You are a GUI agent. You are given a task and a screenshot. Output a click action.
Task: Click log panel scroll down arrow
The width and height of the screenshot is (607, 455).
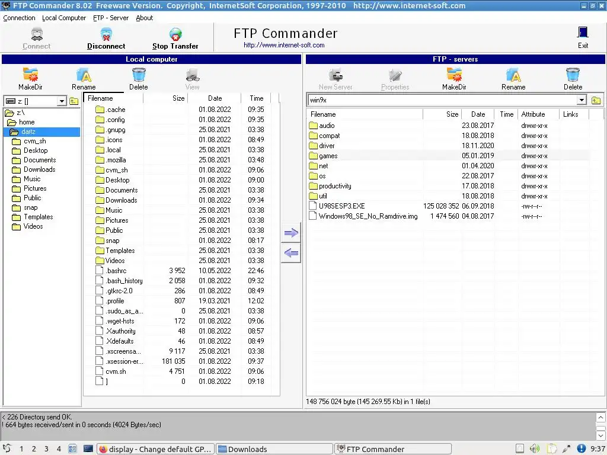600,435
